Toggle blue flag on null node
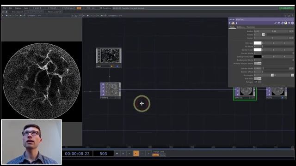This screenshot has width=296, height=166. click(283, 98)
